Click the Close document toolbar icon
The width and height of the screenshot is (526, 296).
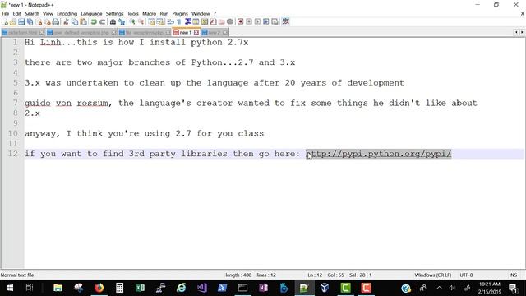click(39, 22)
